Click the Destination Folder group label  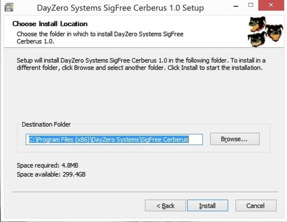46,125
